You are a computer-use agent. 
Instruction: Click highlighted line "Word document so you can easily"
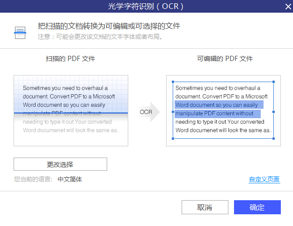click(219, 105)
